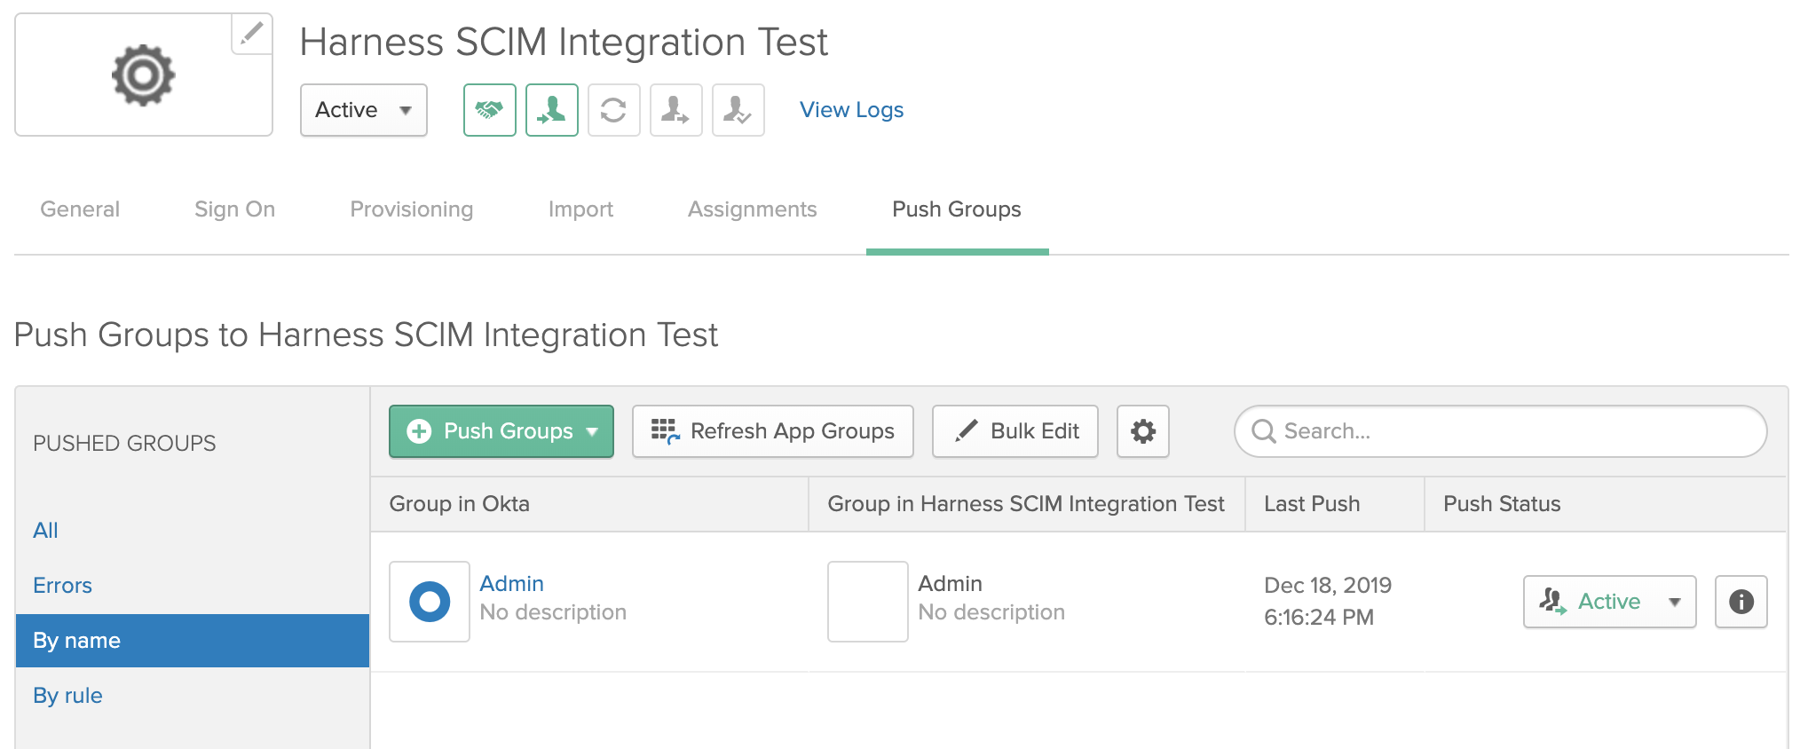Click the gear app logo image
The width and height of the screenshot is (1800, 749).
tap(144, 75)
